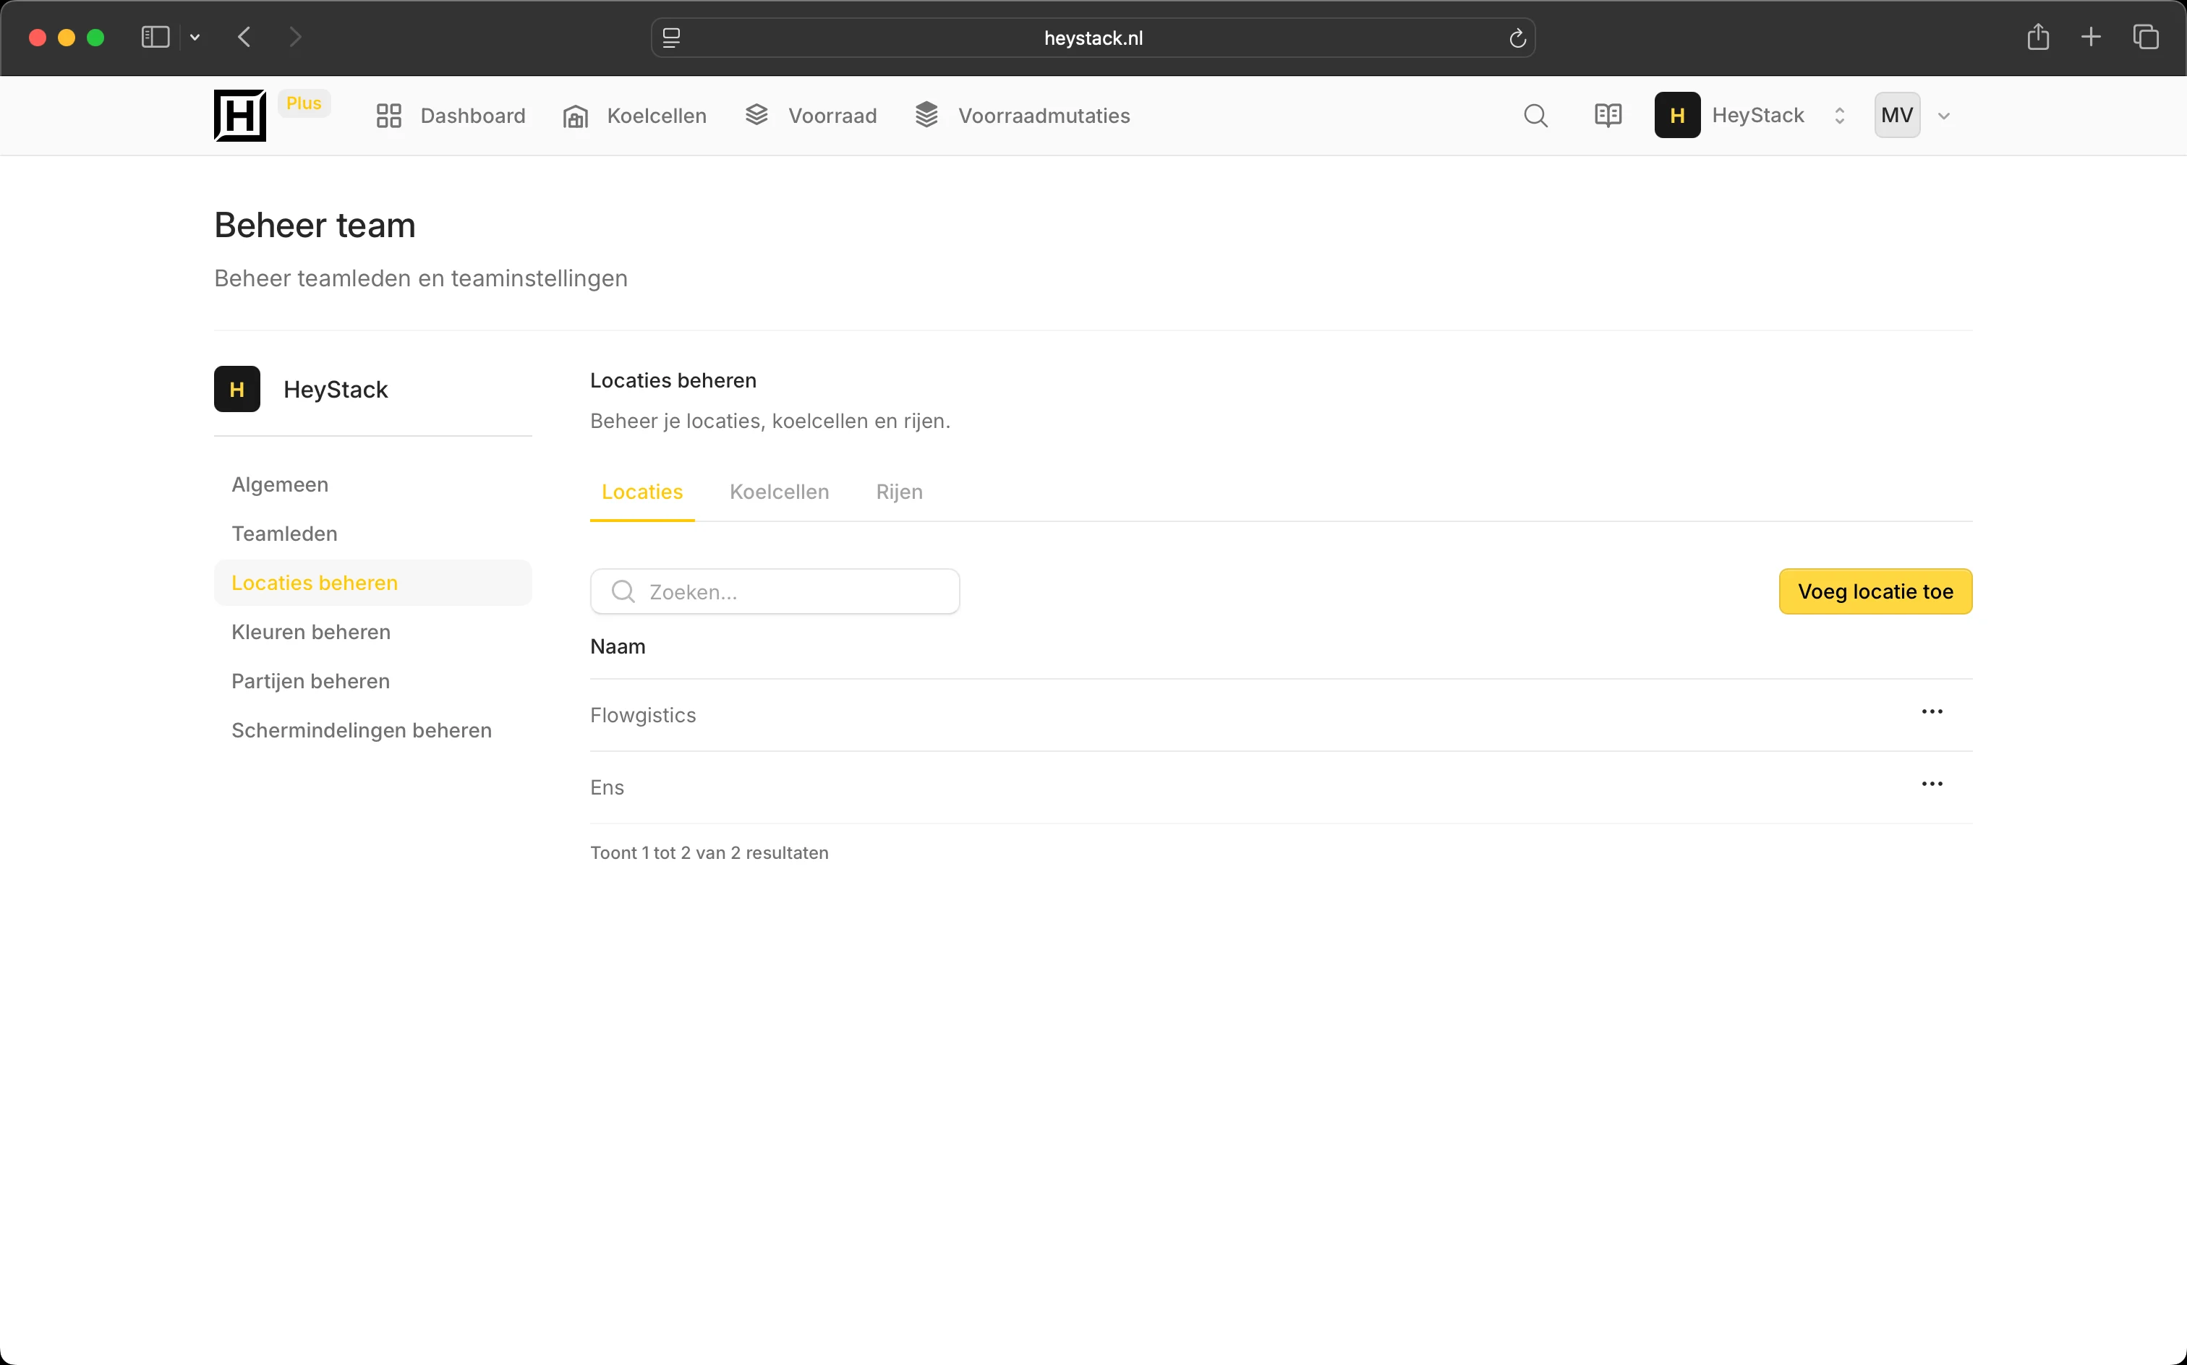Open Safari share menu
The image size is (2187, 1365).
pos(2037,37)
